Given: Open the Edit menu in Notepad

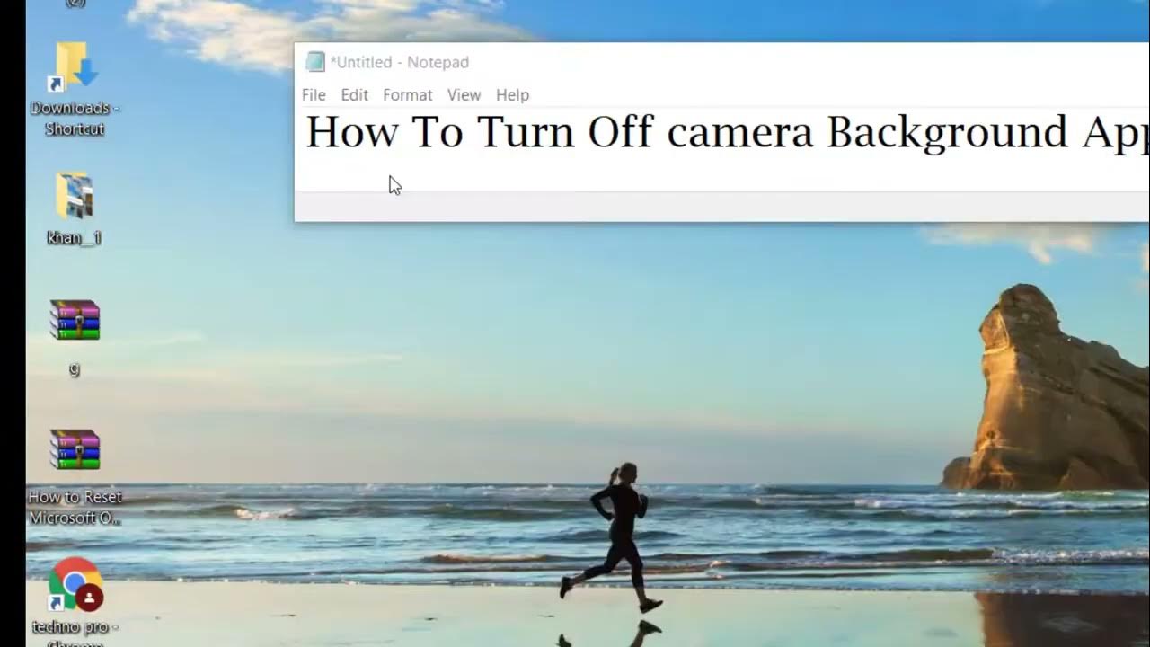Looking at the screenshot, I should [354, 94].
